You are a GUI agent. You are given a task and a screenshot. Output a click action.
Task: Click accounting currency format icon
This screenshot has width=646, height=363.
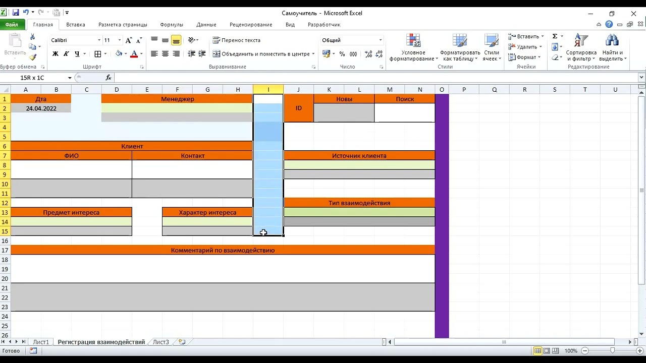(x=326, y=54)
